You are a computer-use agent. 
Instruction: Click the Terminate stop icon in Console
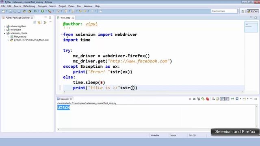[x=190, y=99]
